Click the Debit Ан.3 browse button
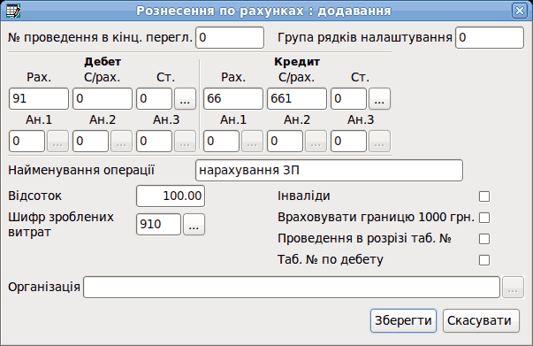Image resolution: width=533 pixels, height=346 pixels. [186, 142]
